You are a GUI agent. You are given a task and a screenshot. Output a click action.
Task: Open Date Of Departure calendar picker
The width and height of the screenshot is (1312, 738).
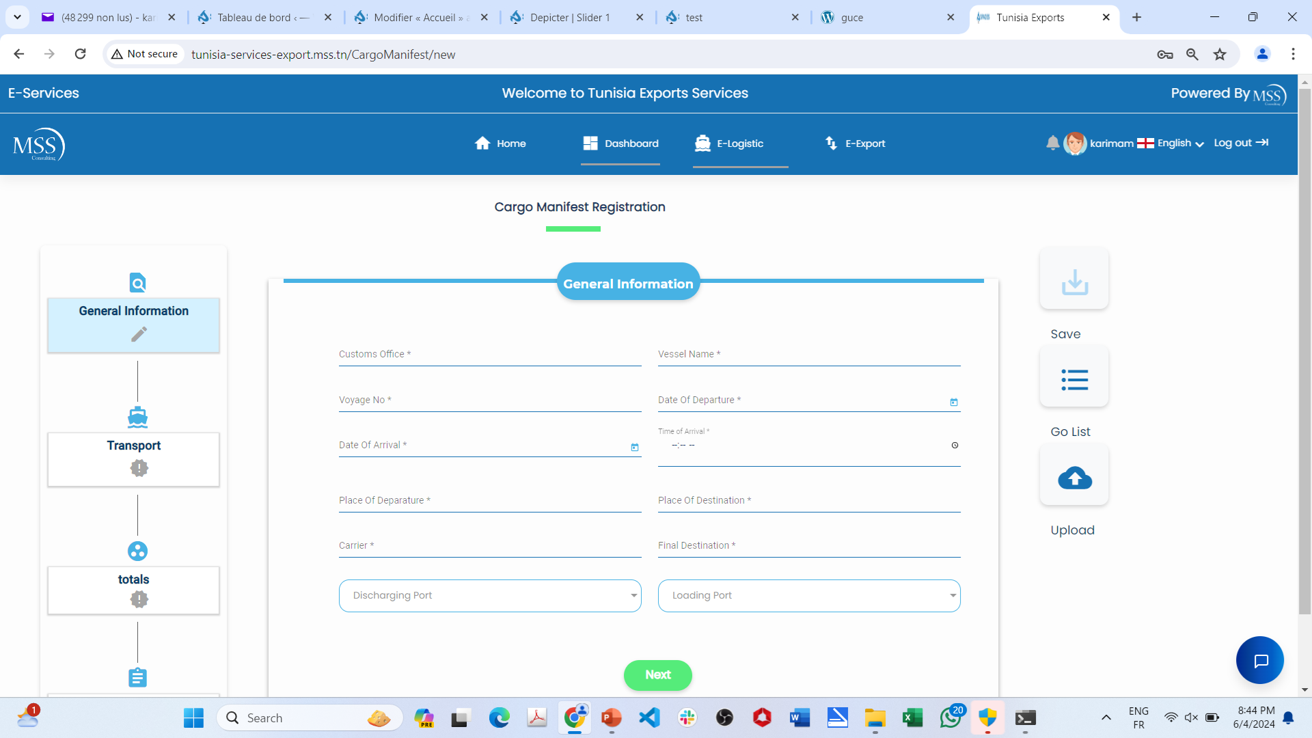coord(954,402)
